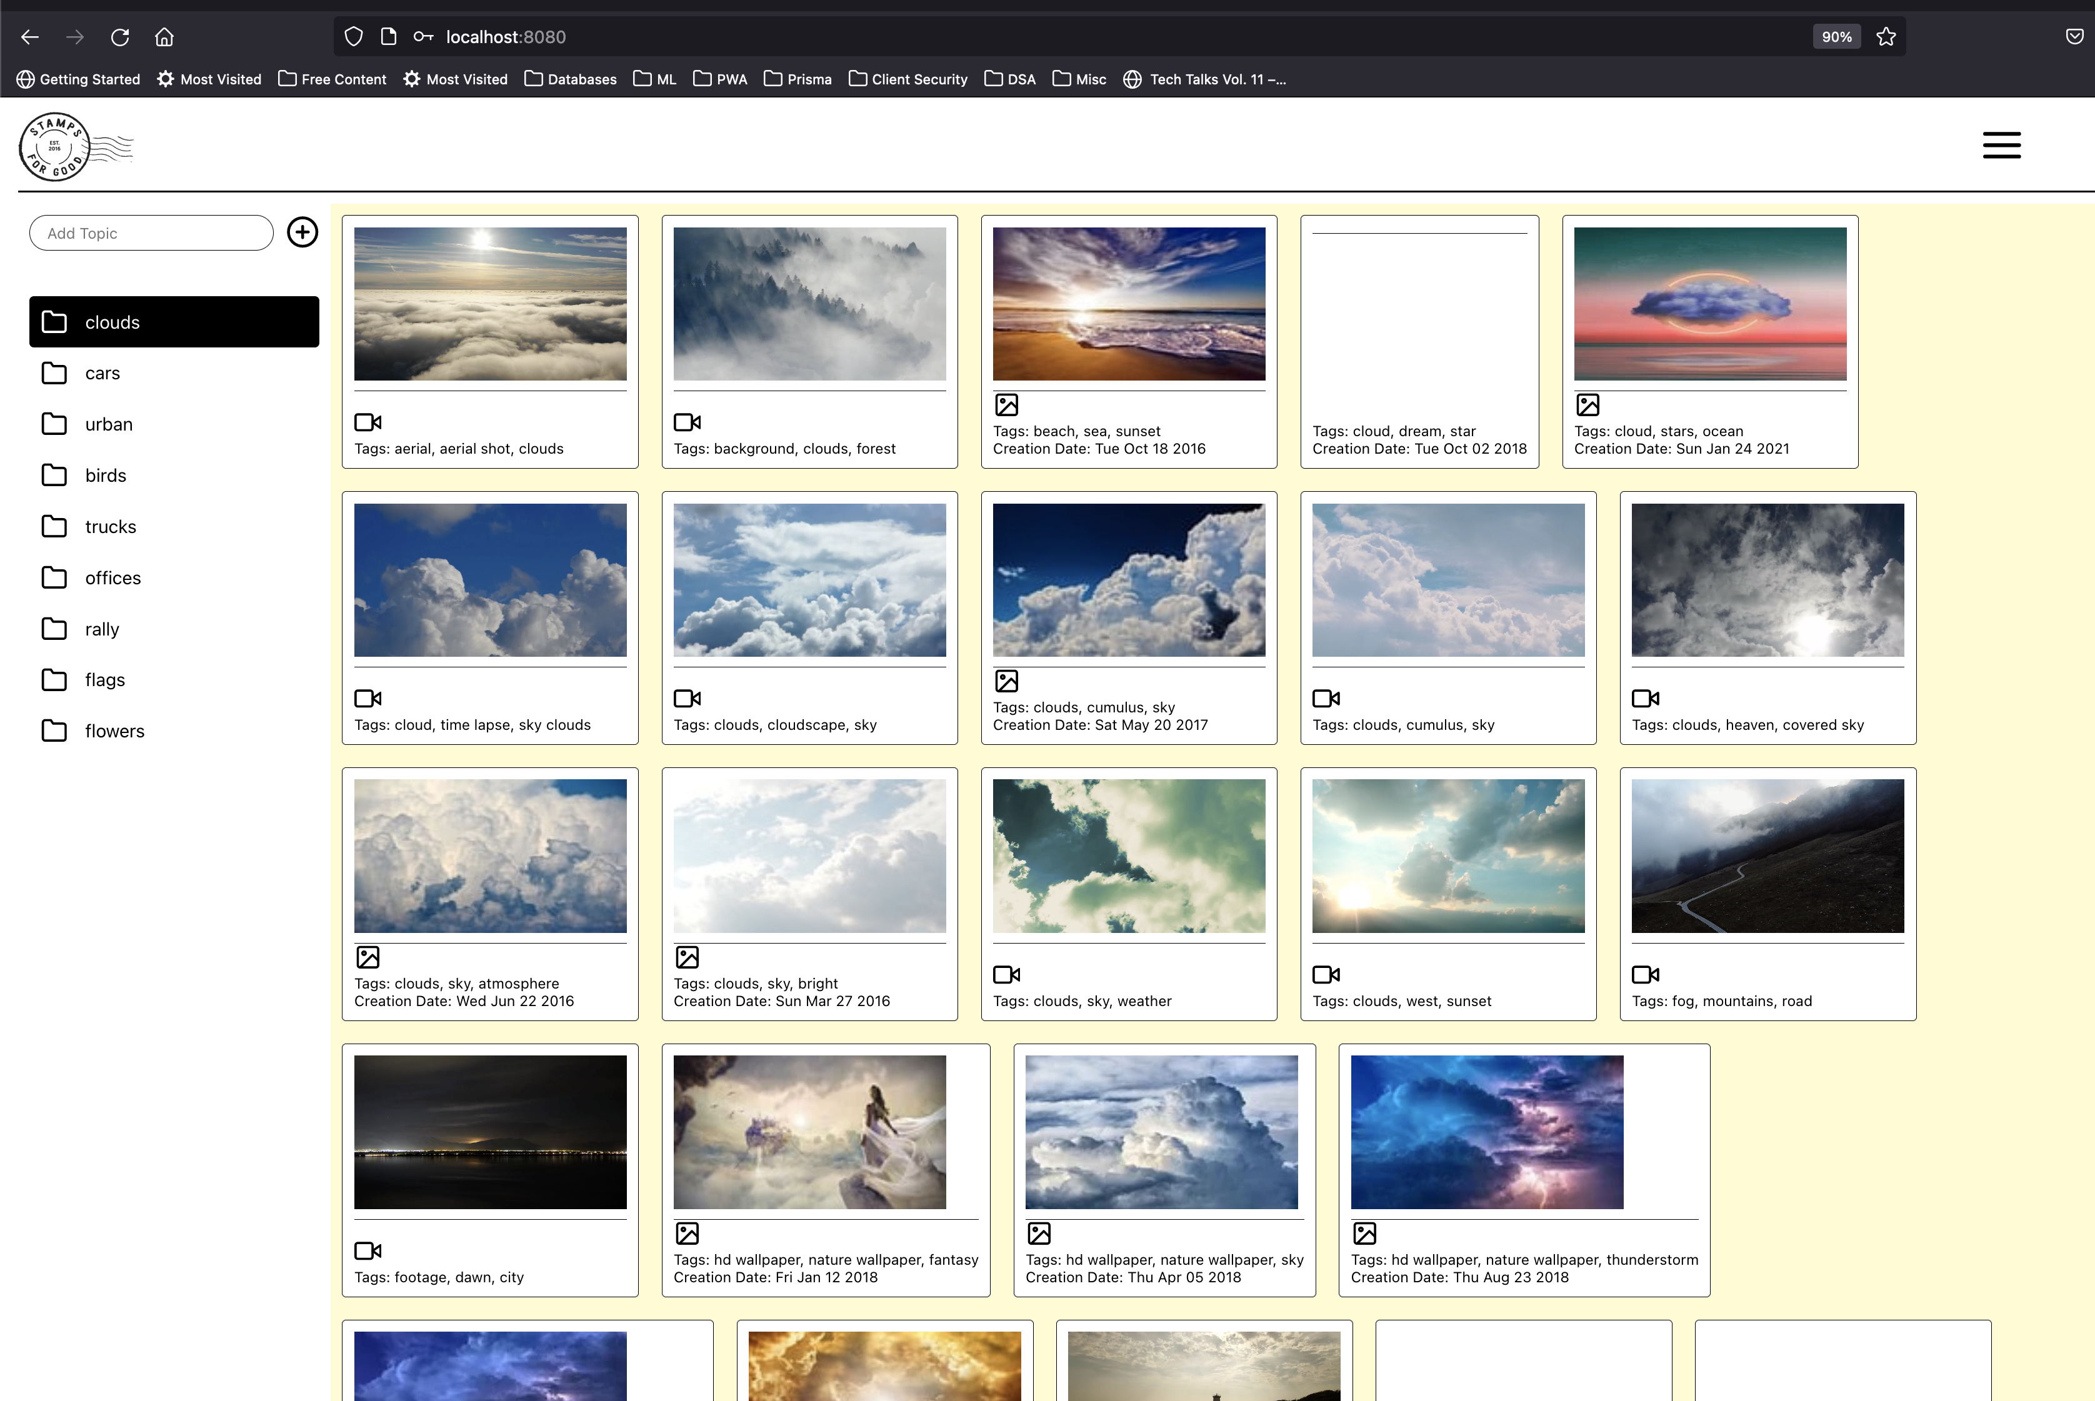Image resolution: width=2095 pixels, height=1401 pixels.
Task: Select the clouds folder in sidebar
Action: point(174,322)
